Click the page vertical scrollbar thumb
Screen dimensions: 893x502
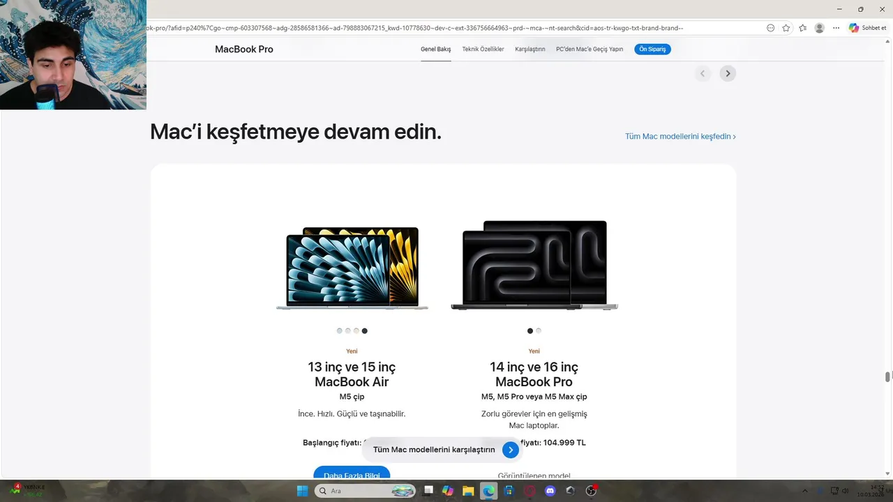[887, 376]
